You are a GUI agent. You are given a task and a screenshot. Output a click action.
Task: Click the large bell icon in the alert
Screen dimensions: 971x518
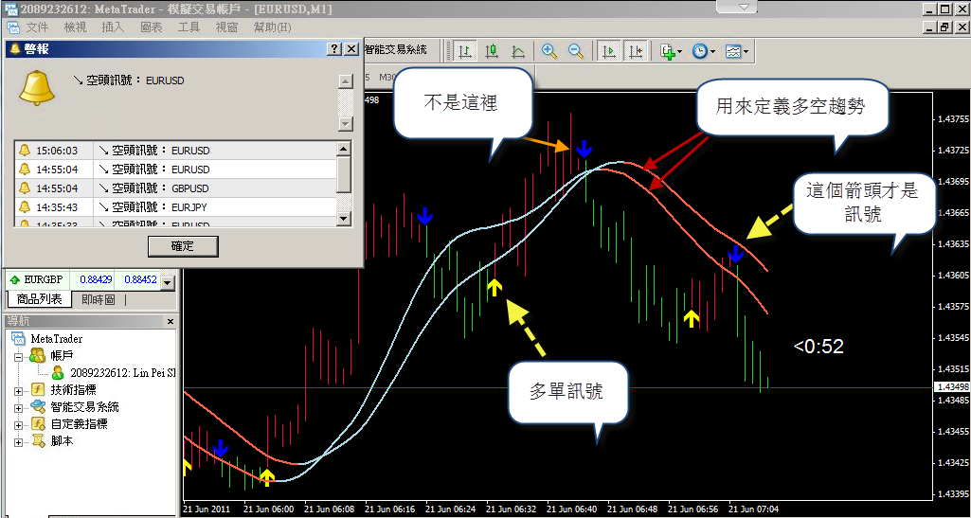pos(37,86)
